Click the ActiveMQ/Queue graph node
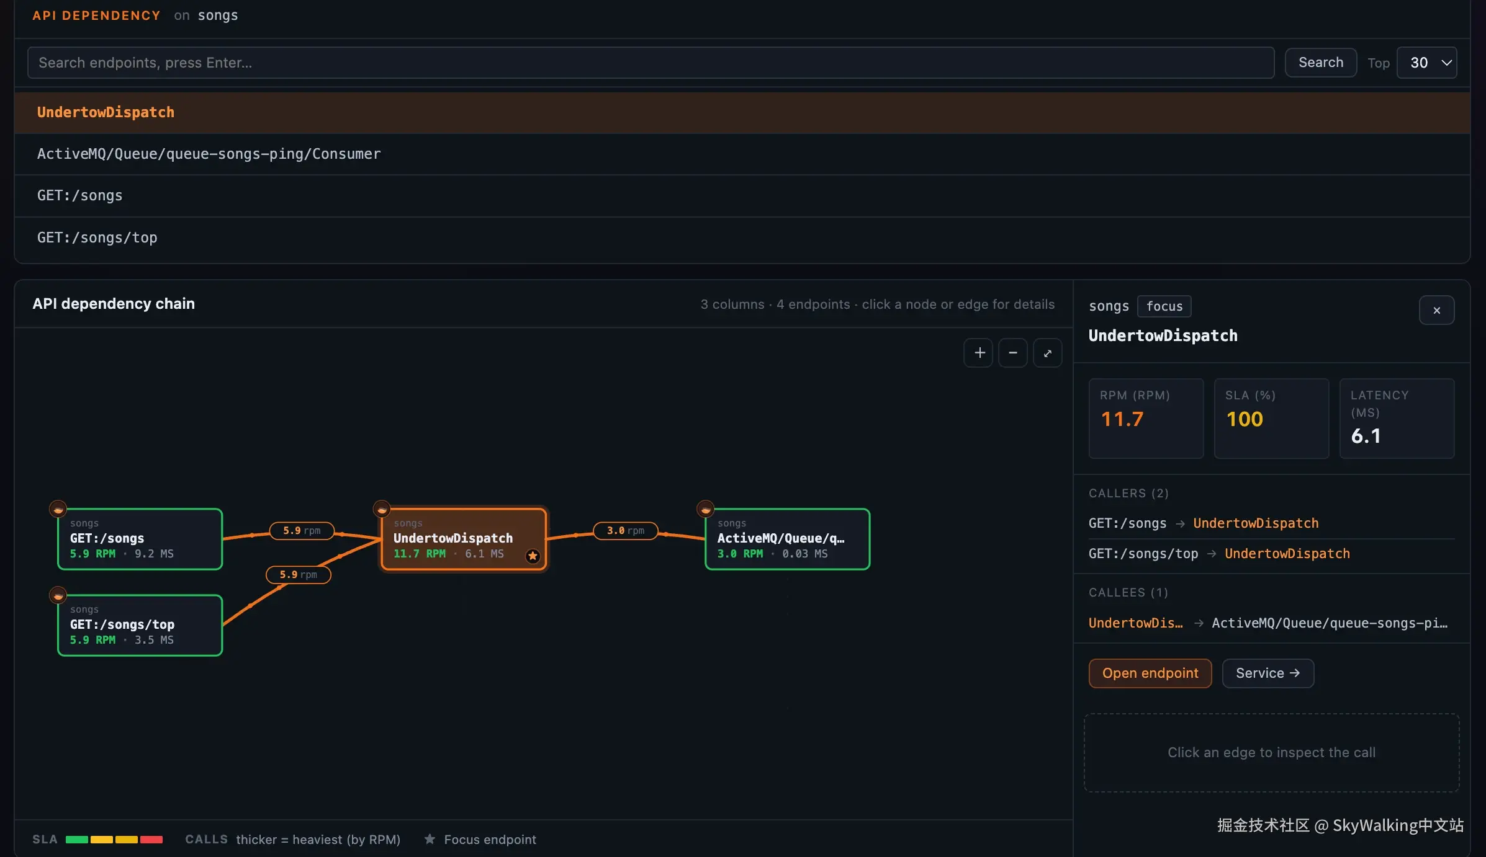This screenshot has width=1486, height=857. pyautogui.click(x=788, y=539)
